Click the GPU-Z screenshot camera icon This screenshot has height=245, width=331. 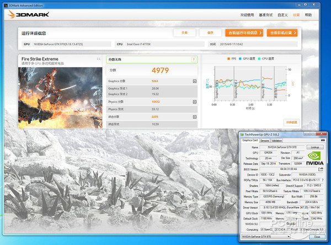pyautogui.click(x=323, y=140)
